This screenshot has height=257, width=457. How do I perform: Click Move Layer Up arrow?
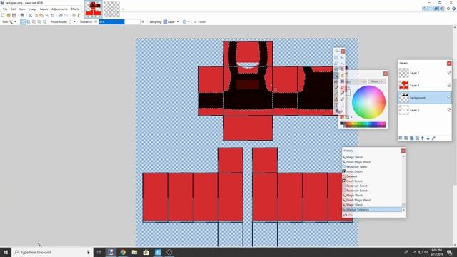point(423,138)
